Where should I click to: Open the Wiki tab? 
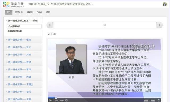click(39, 12)
